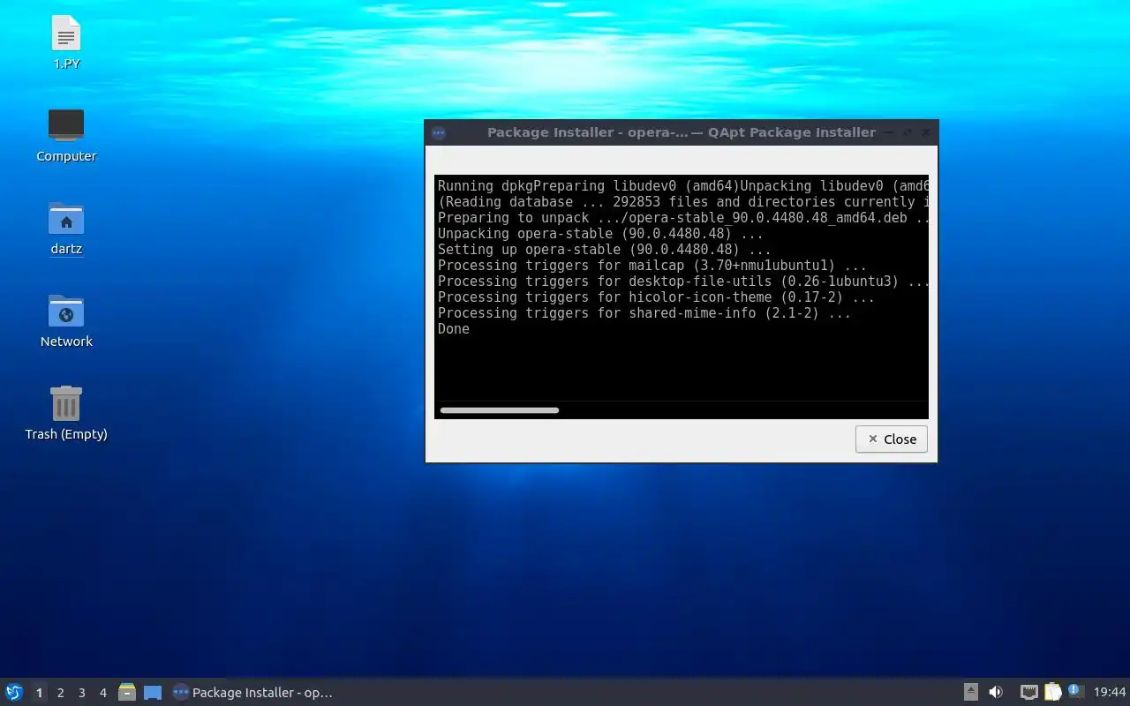Viewport: 1130px width, 706px height.
Task: Click the wired network tray icon
Action: click(1029, 692)
